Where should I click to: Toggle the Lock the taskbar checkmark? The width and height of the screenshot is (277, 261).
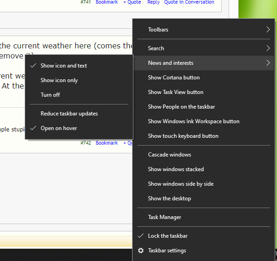pyautogui.click(x=141, y=236)
